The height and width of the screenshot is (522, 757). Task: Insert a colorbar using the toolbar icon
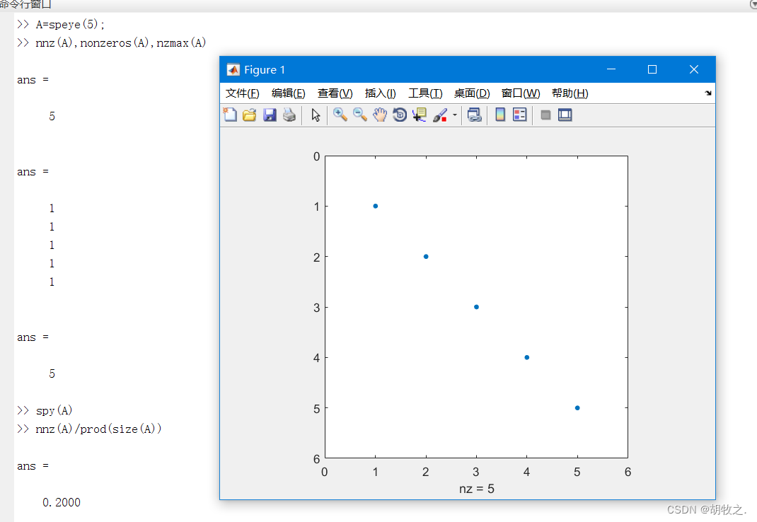[500, 115]
